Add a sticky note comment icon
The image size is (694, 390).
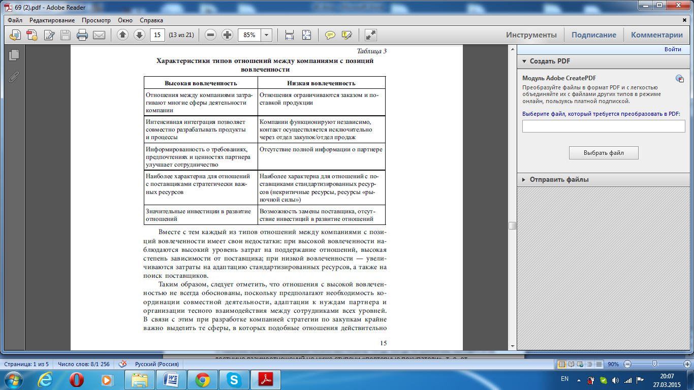click(330, 35)
